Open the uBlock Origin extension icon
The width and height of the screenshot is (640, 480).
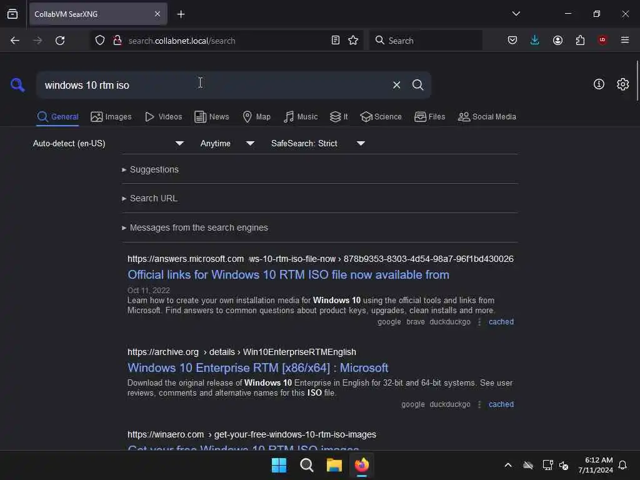602,40
